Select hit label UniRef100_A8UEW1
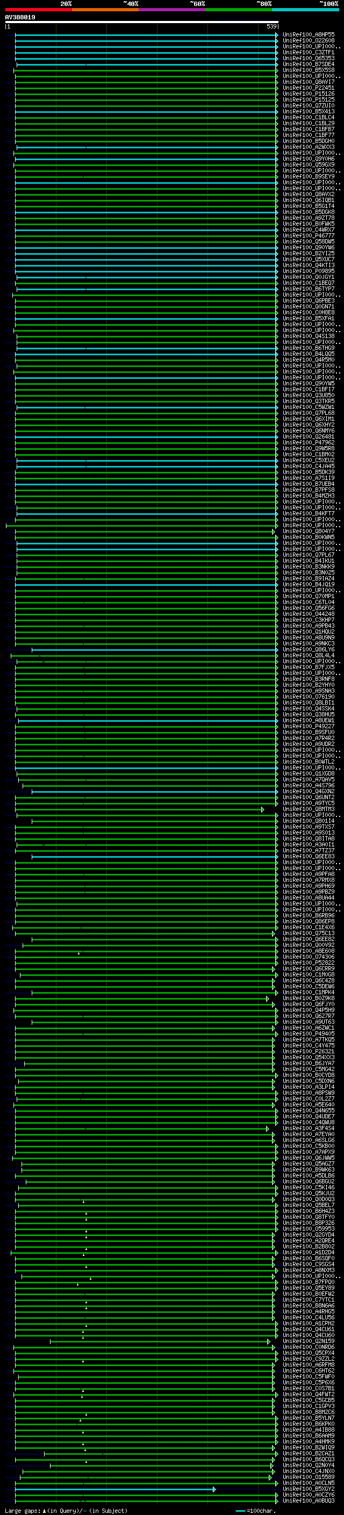Viewport: 344px width, 1515px height. 309,721
